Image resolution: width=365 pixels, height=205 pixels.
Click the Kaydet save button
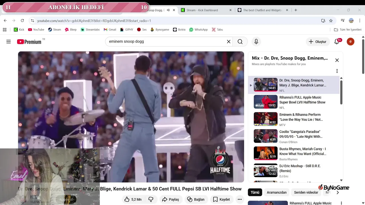pos(222,199)
